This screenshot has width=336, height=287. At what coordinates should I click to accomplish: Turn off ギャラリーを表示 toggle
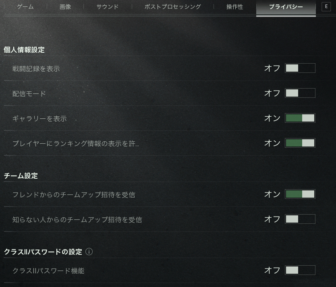[300, 118]
